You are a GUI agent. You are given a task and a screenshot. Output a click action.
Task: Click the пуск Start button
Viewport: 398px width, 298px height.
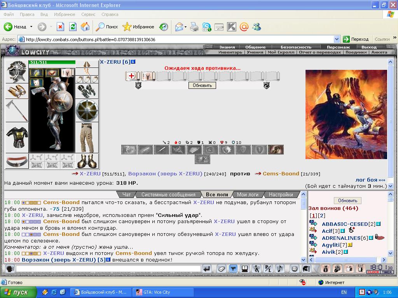[x=18, y=292]
